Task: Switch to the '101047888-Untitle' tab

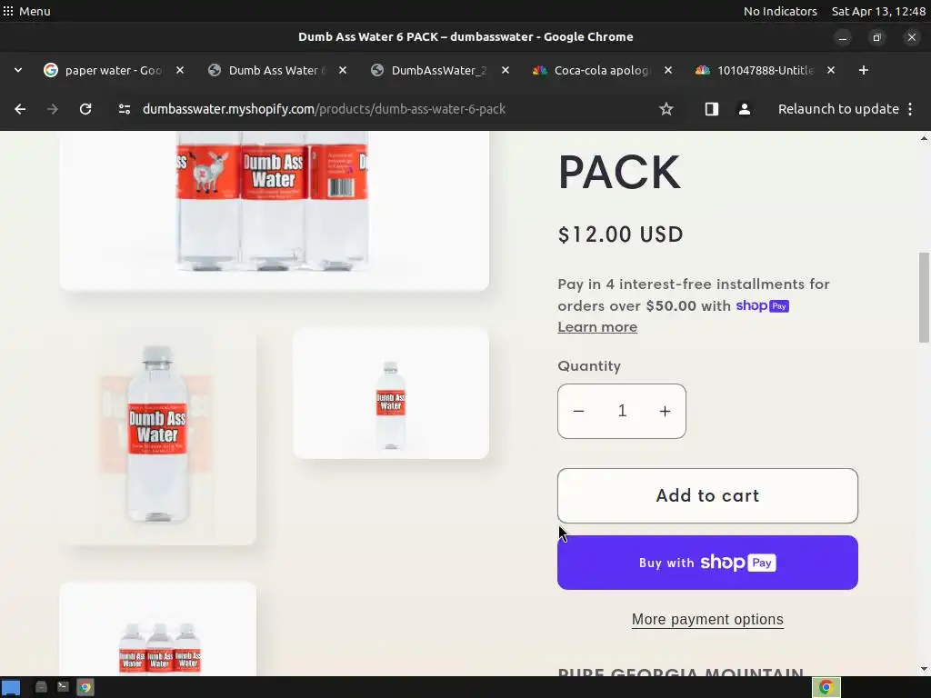Action: click(x=765, y=70)
